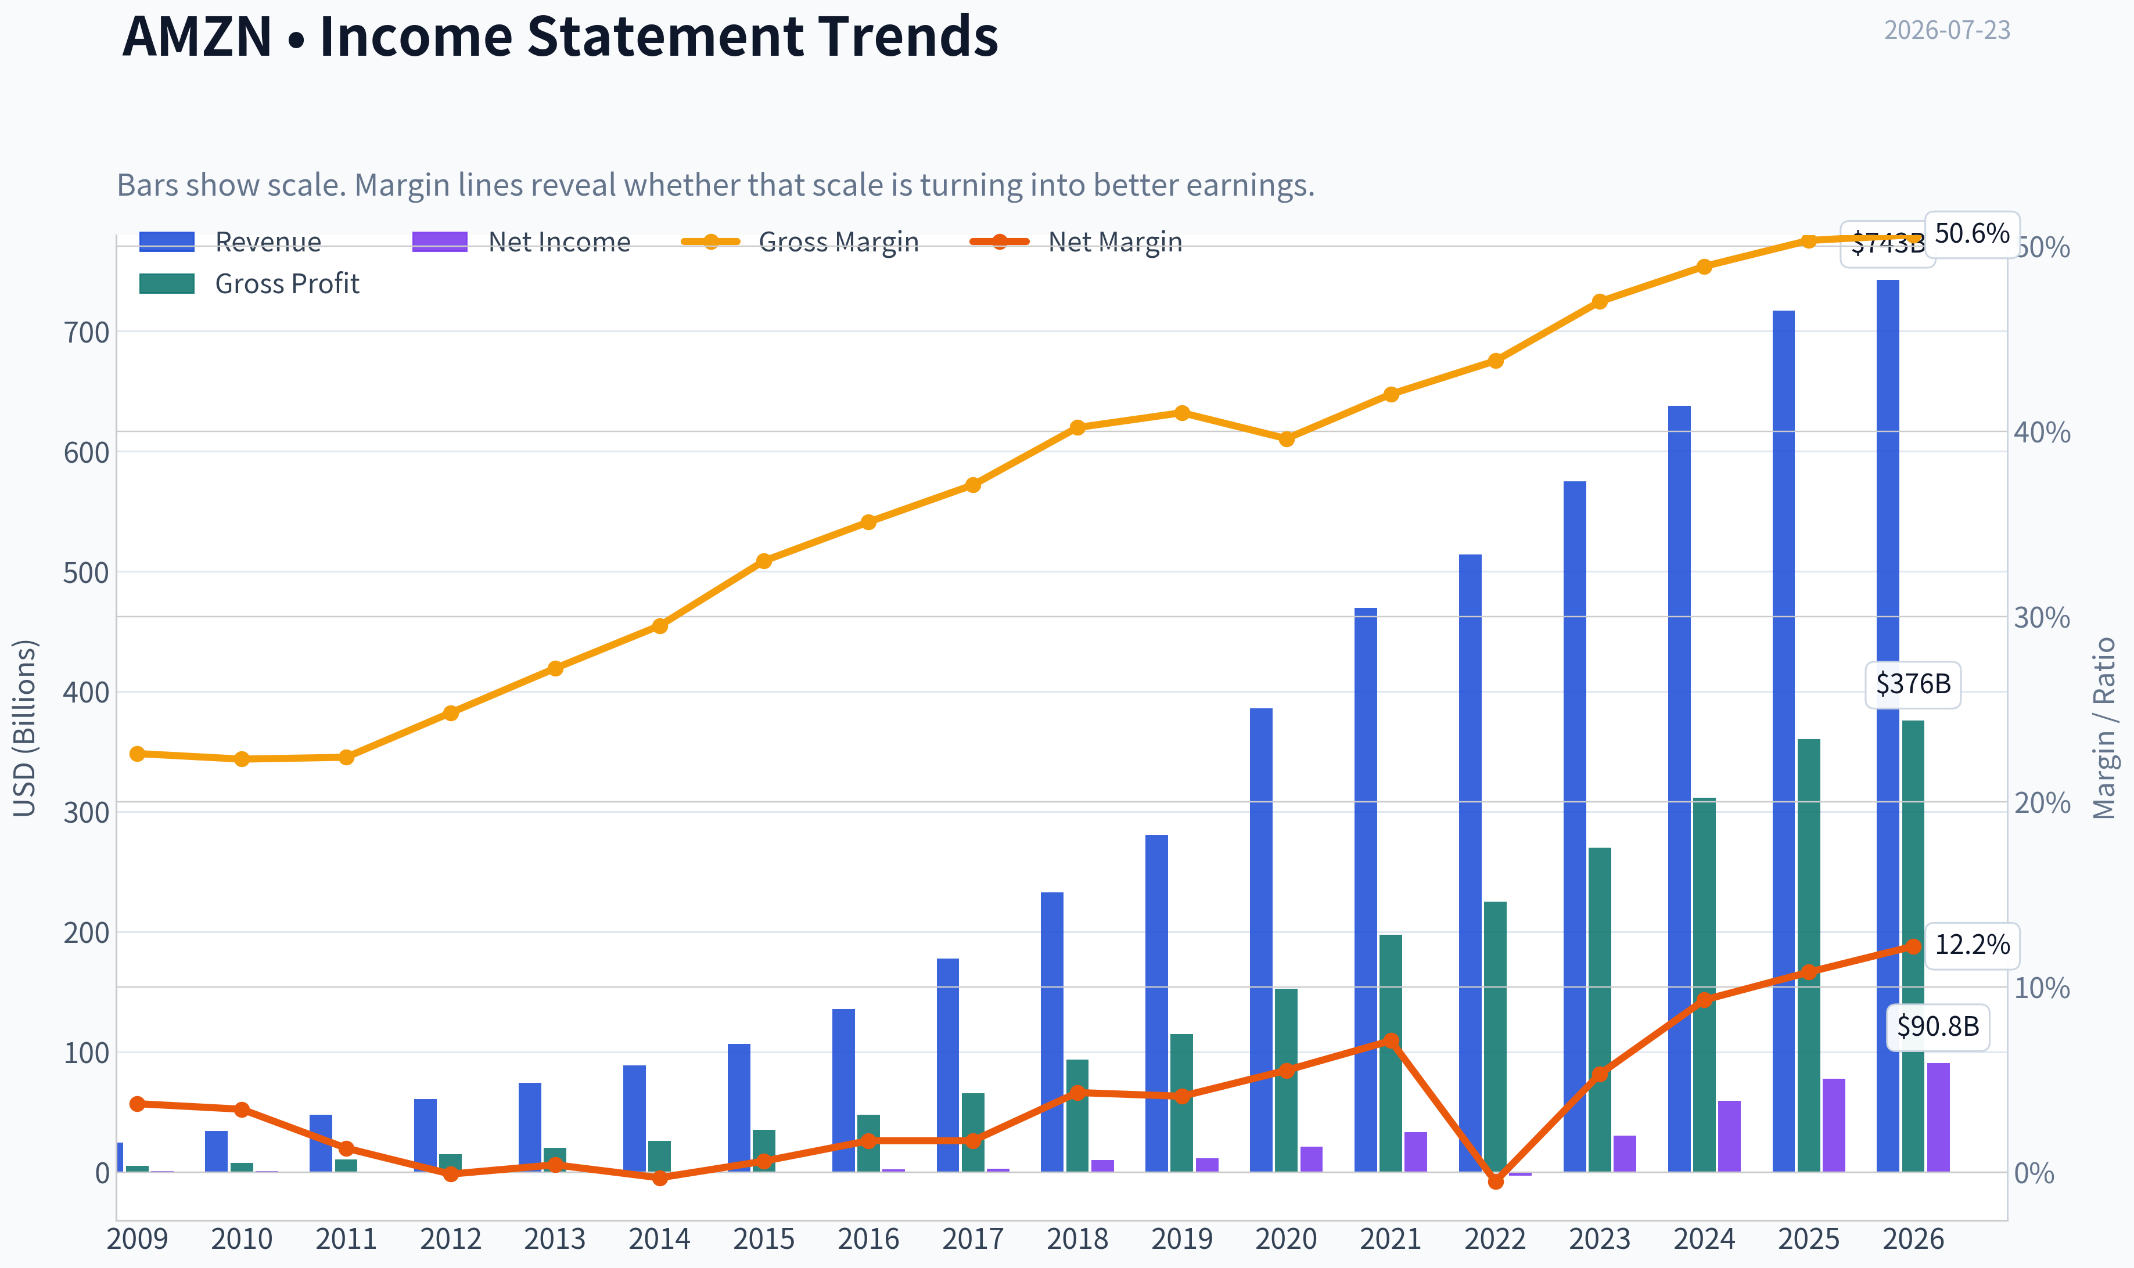Screen dimensions: 2134x1268
Task: Click the $376B gross profit label
Action: [1913, 685]
